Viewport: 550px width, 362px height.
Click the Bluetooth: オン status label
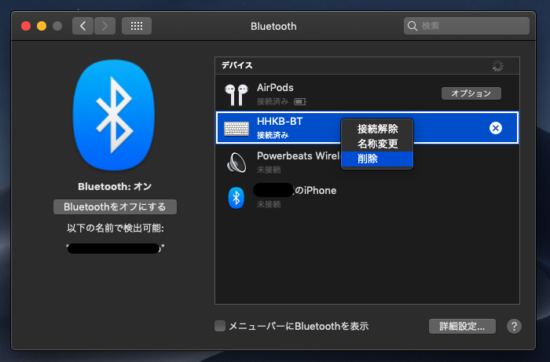[x=115, y=186]
